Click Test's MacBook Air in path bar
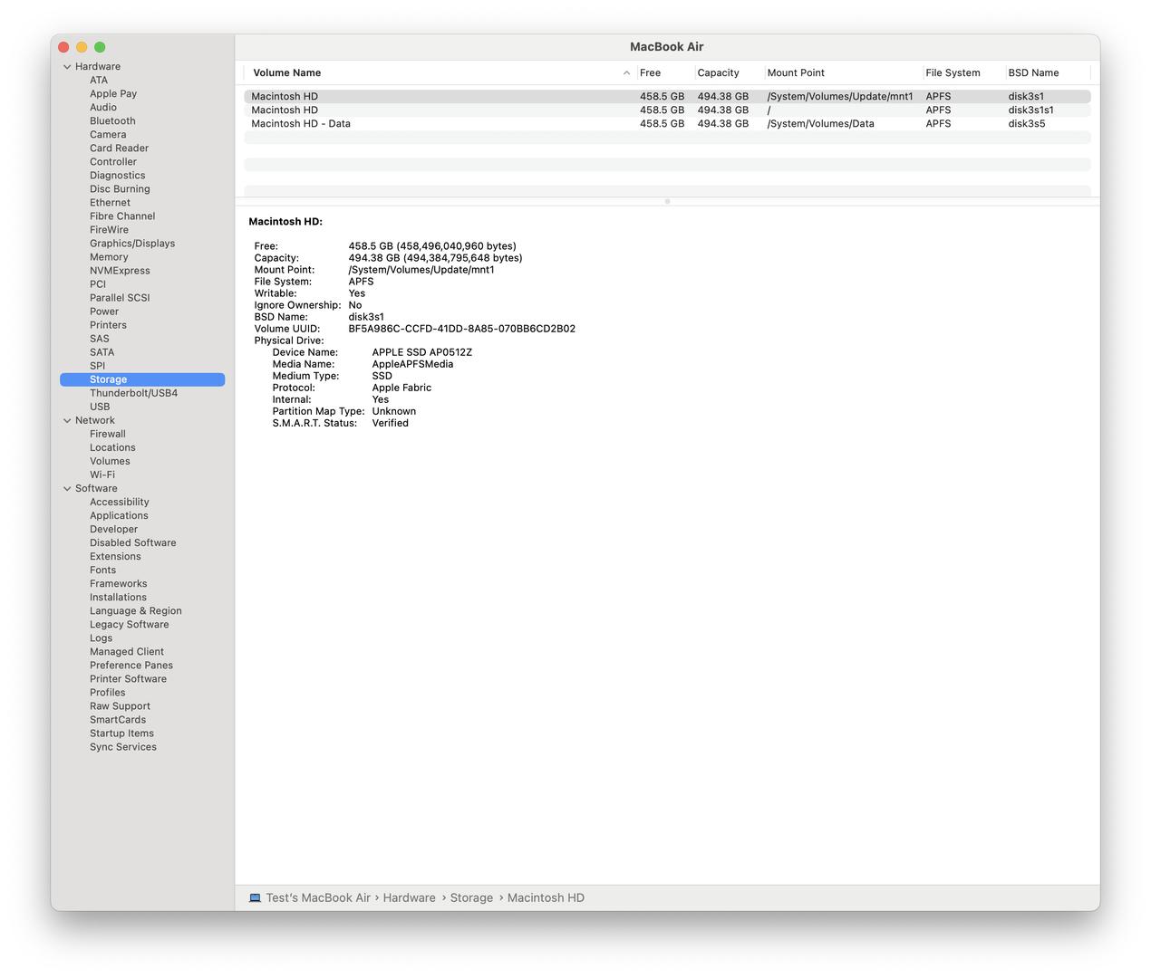Screen dimensions: 1151x978 318,898
